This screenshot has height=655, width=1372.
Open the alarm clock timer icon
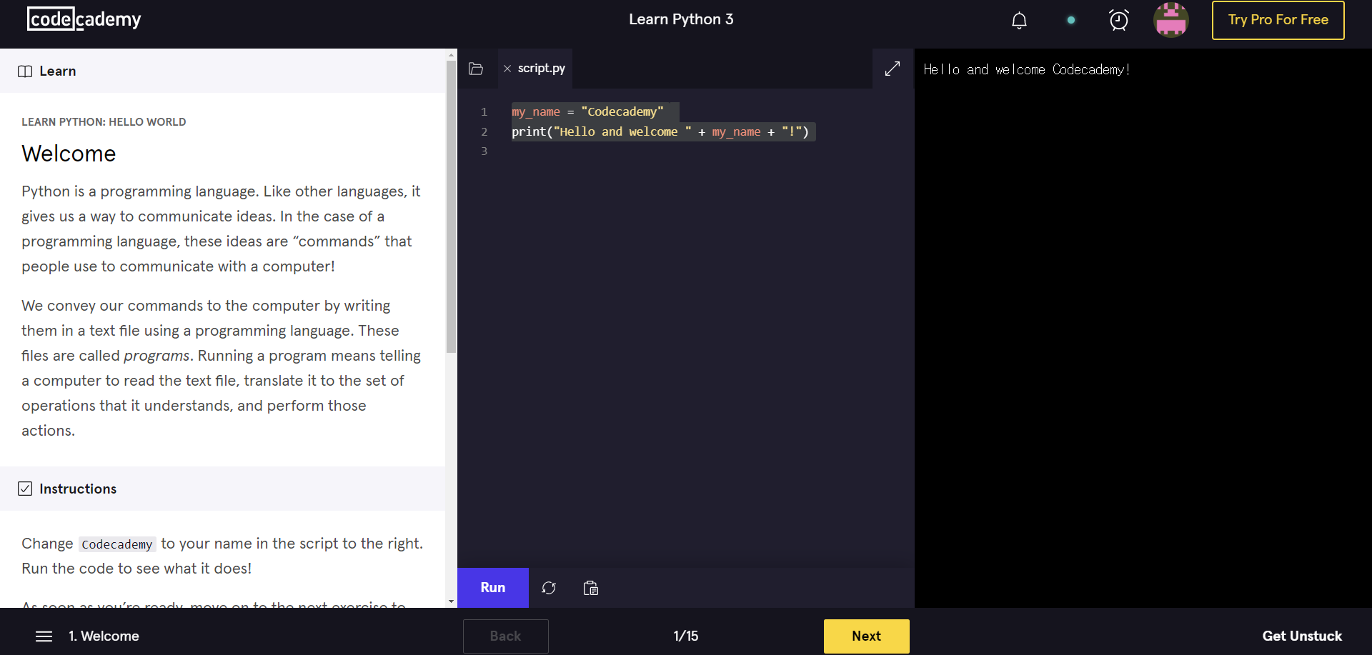point(1119,20)
